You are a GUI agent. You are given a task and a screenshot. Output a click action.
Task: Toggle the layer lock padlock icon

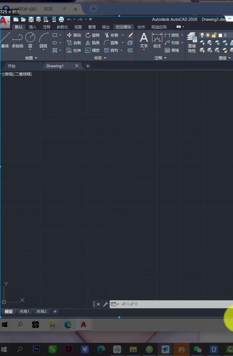pyautogui.click(x=214, y=35)
